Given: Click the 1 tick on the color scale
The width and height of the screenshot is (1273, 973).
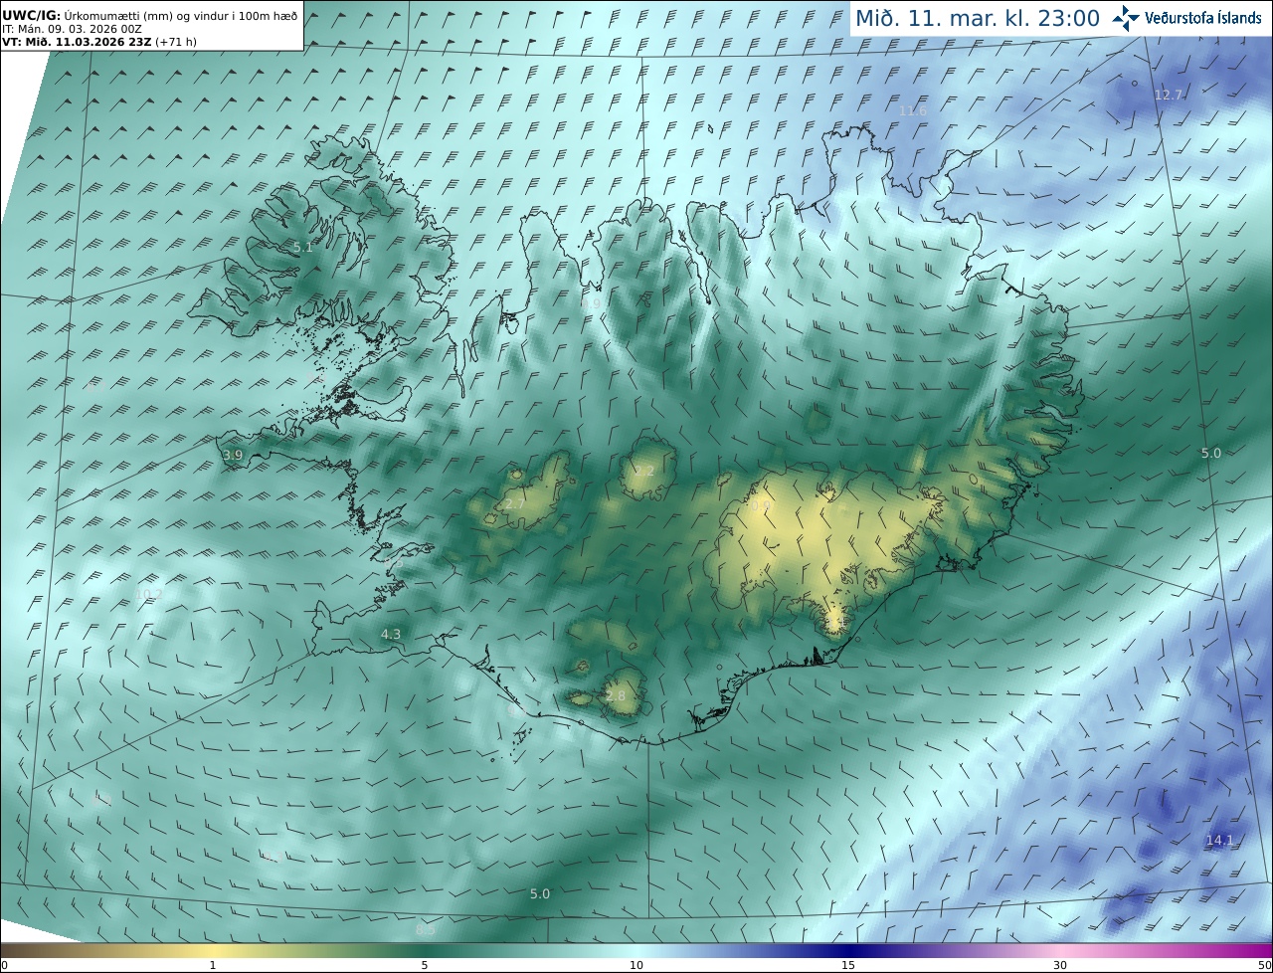Looking at the screenshot, I should (x=213, y=965).
